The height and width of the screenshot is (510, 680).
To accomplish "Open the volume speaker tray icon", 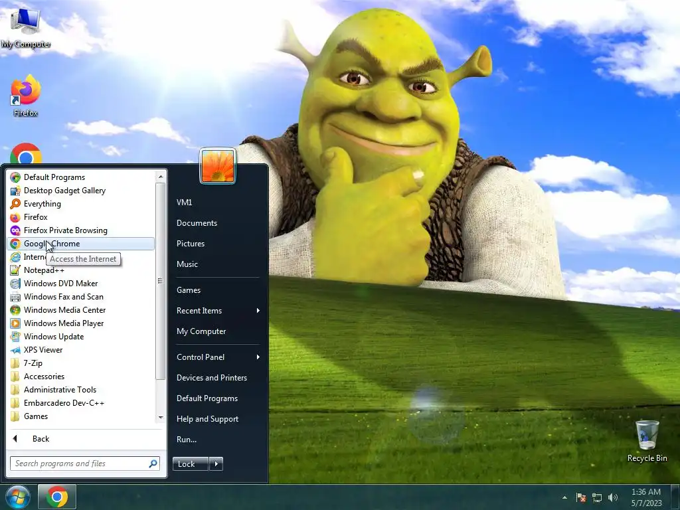I will point(613,497).
